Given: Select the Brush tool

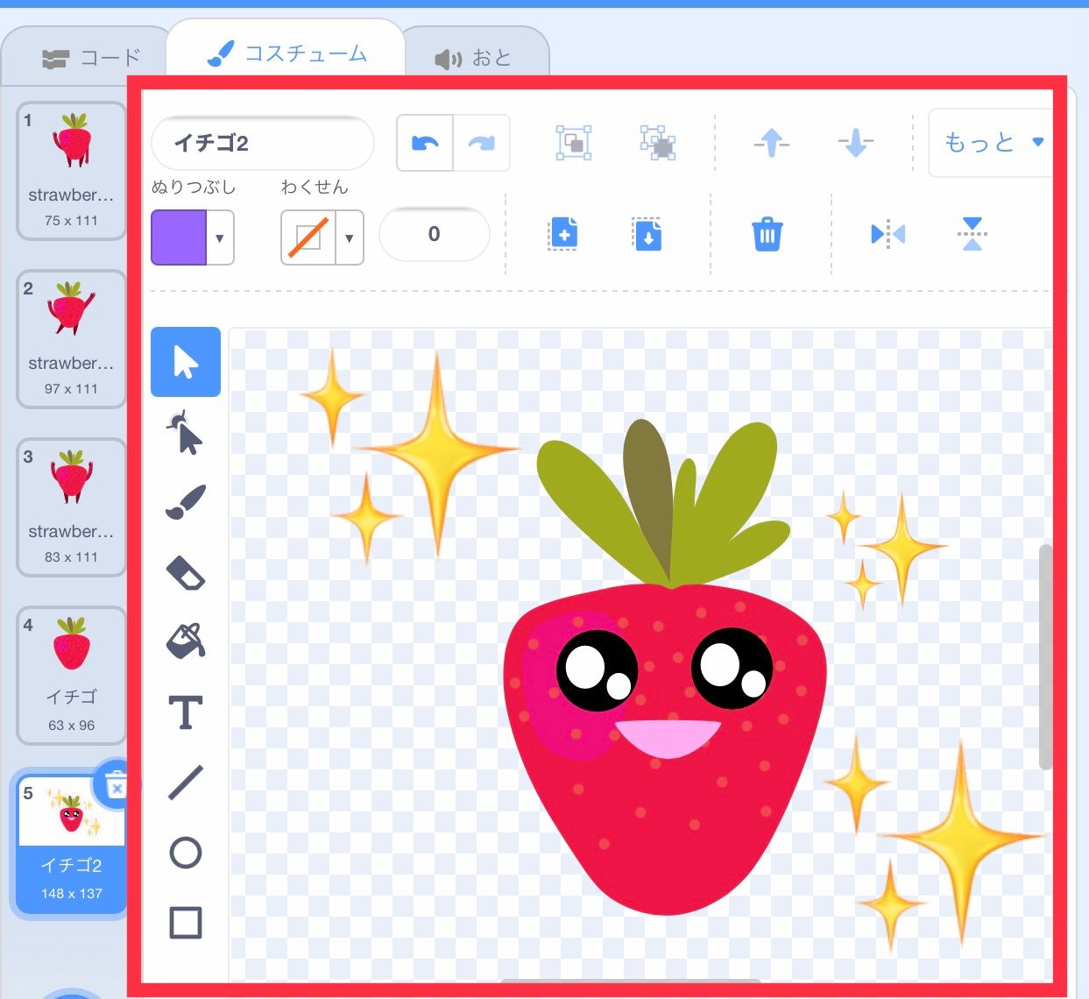Looking at the screenshot, I should click(185, 500).
